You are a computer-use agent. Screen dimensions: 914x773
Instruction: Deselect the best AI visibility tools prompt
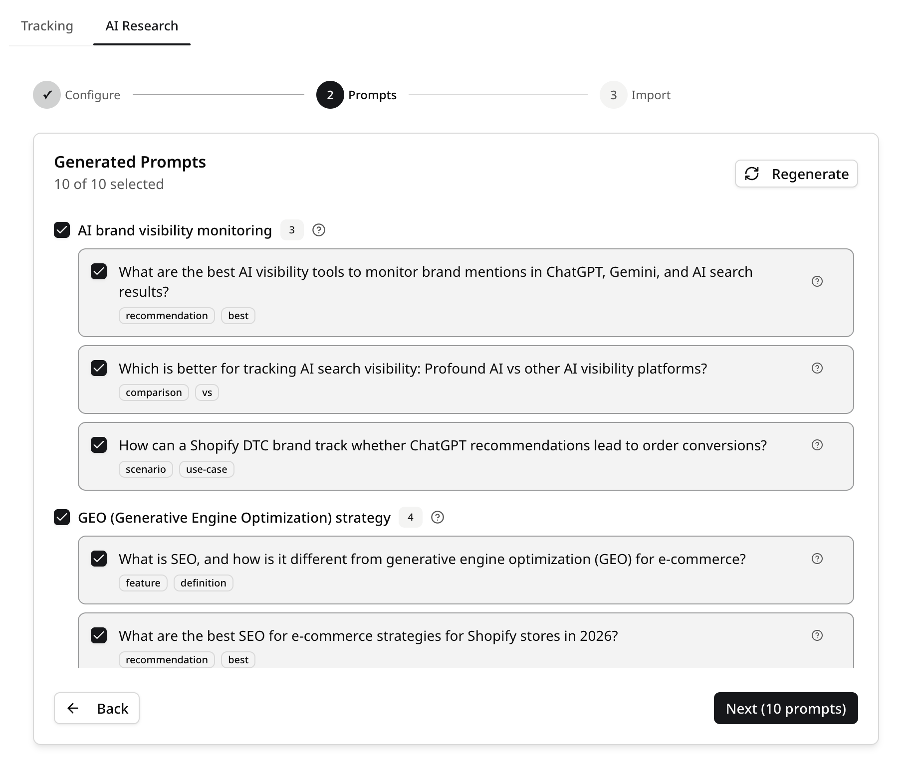[x=99, y=271]
